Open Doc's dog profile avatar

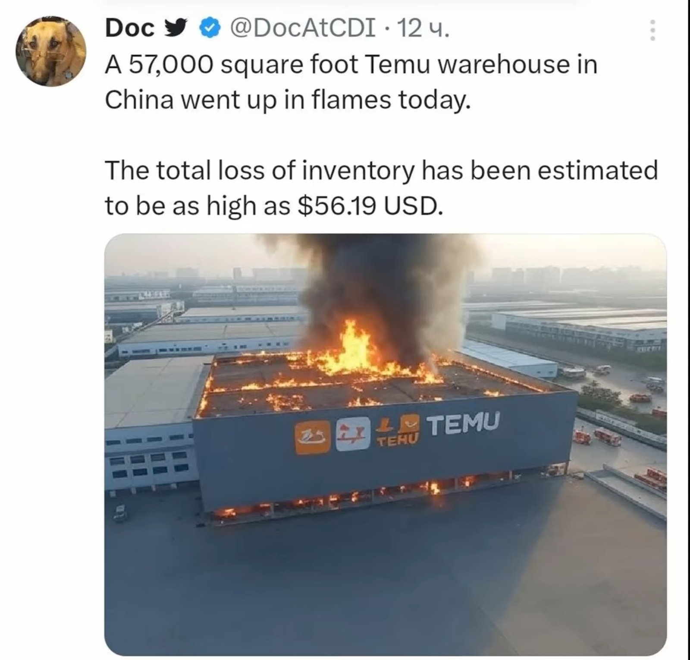51,51
